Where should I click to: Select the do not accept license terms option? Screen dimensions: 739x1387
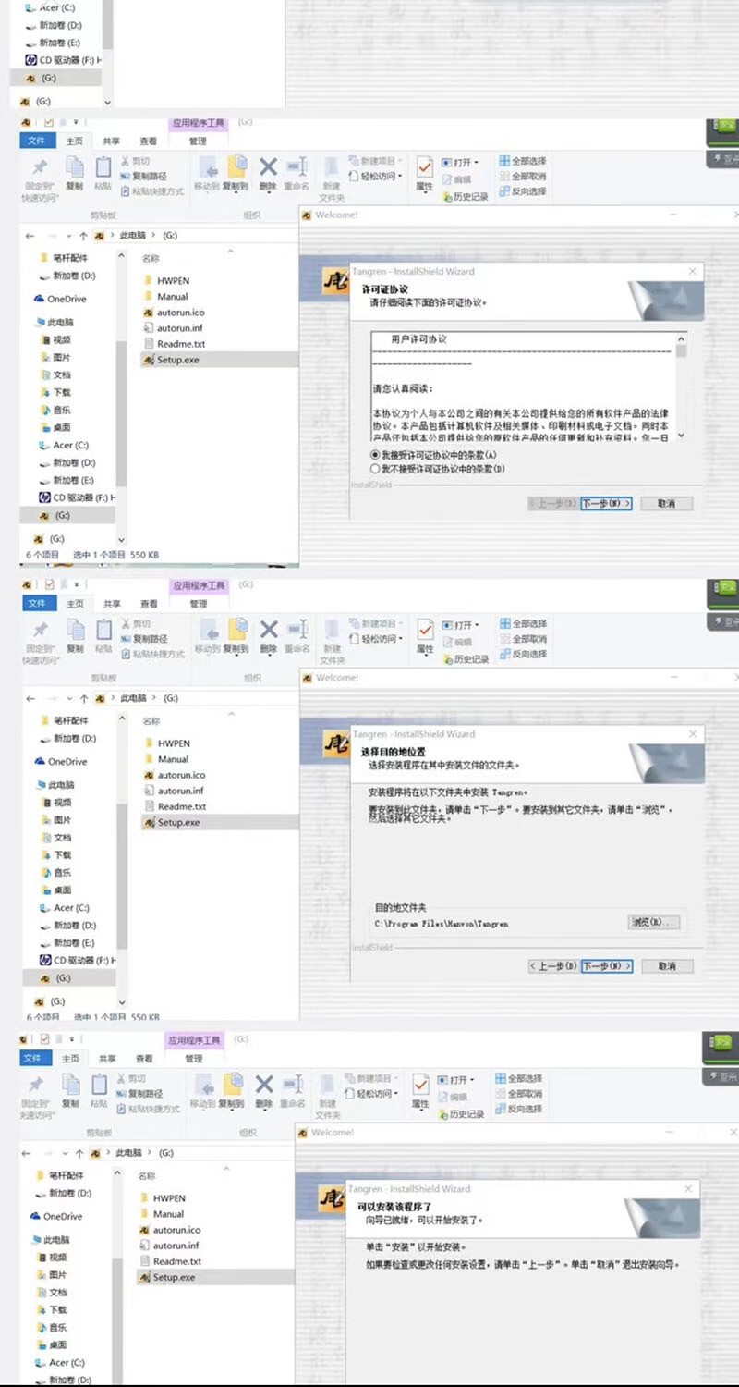(375, 469)
